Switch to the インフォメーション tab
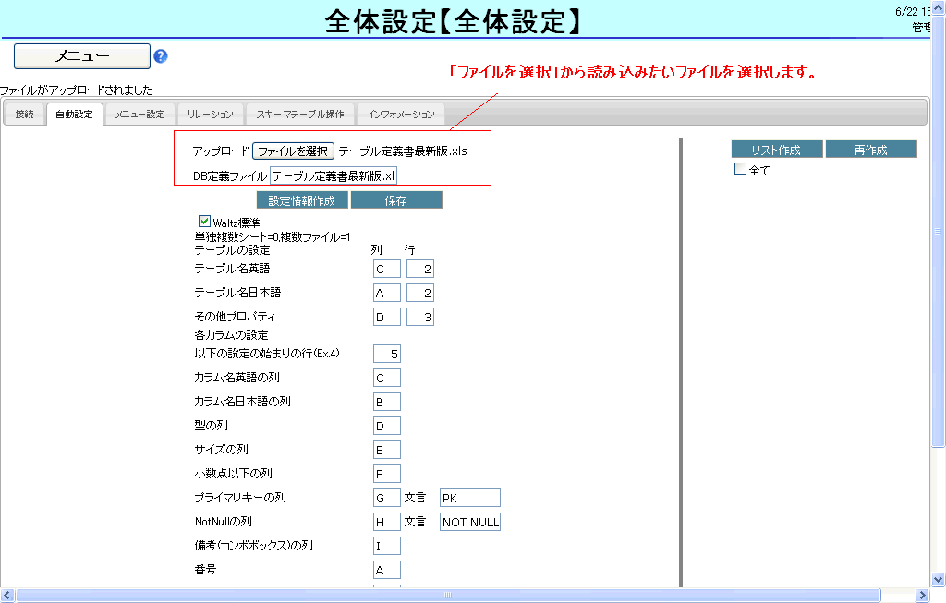The height and width of the screenshot is (603, 946). pyautogui.click(x=400, y=115)
